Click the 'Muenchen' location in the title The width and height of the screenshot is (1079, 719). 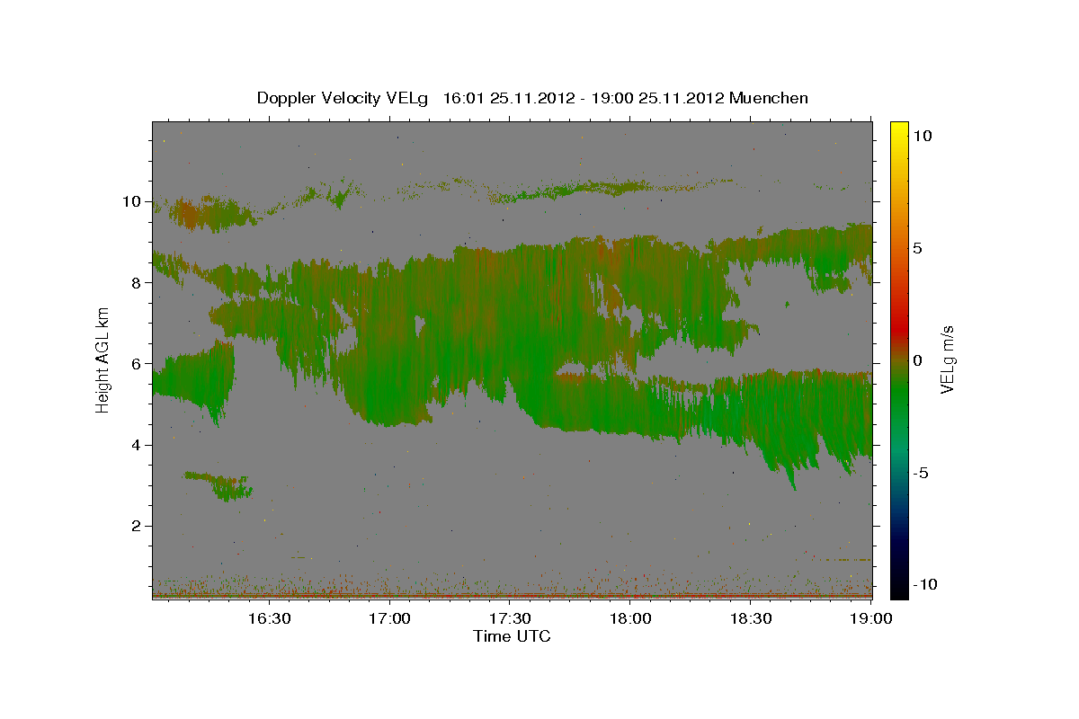click(x=770, y=98)
